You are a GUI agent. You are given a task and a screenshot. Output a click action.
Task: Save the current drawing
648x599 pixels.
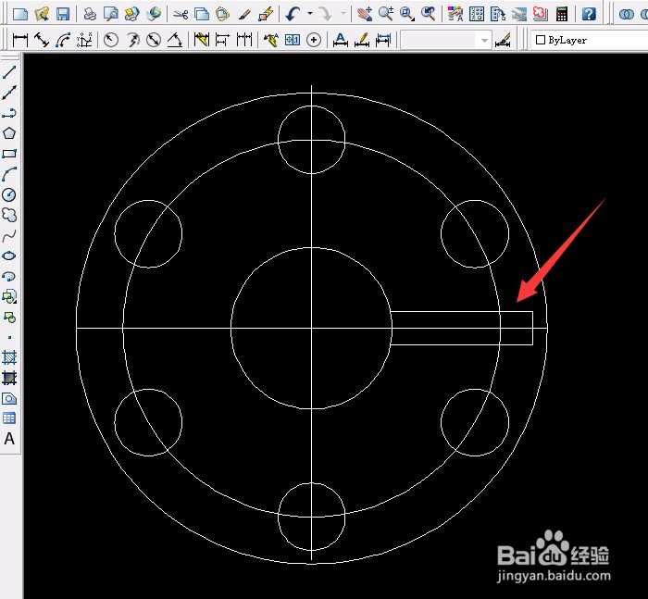[x=63, y=14]
